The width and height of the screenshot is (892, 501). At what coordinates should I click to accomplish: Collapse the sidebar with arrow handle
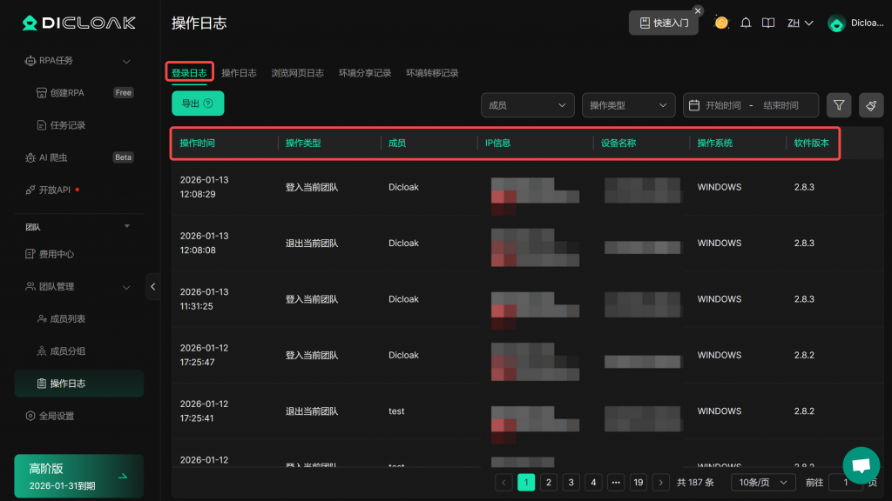pos(153,286)
